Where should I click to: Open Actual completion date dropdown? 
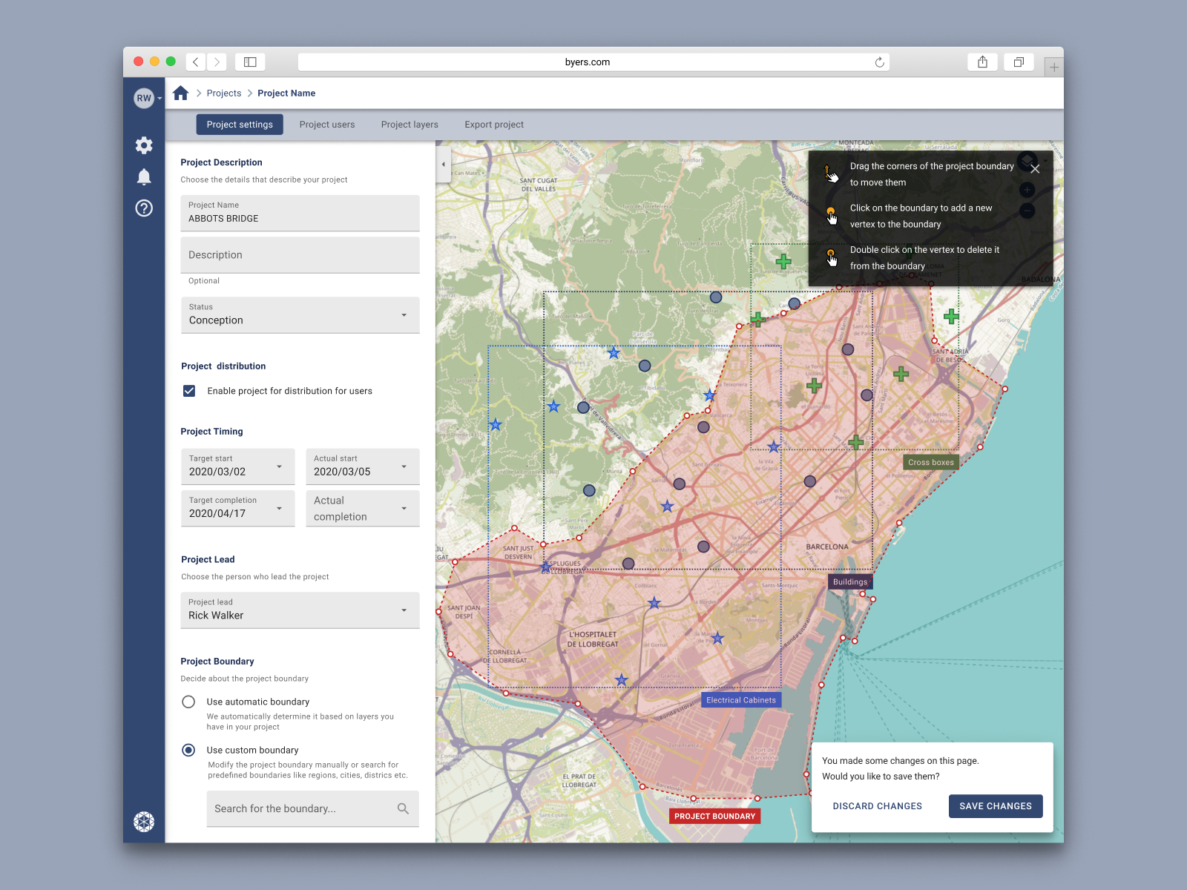pos(363,508)
